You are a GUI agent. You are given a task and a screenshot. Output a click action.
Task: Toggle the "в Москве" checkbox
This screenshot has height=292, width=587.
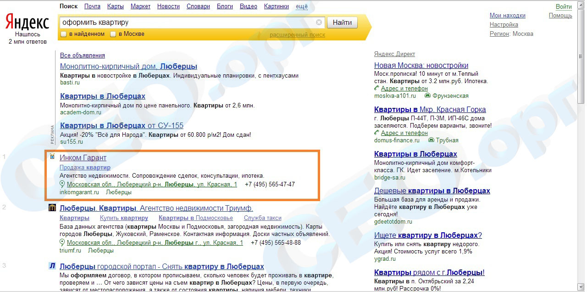pyautogui.click(x=113, y=34)
